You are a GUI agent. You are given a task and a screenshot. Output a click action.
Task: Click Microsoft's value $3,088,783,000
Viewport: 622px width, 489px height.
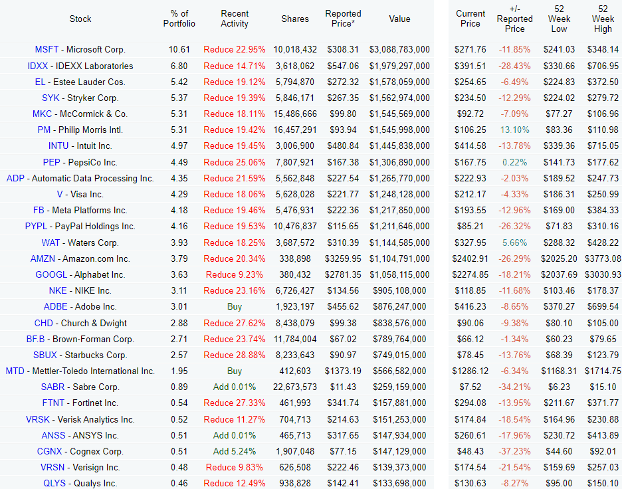tap(399, 50)
